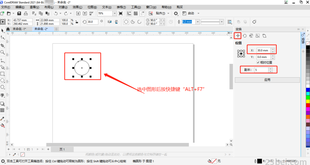Open the 编辑(E) menu
Screen dimensions: 310x165
(20, 7)
